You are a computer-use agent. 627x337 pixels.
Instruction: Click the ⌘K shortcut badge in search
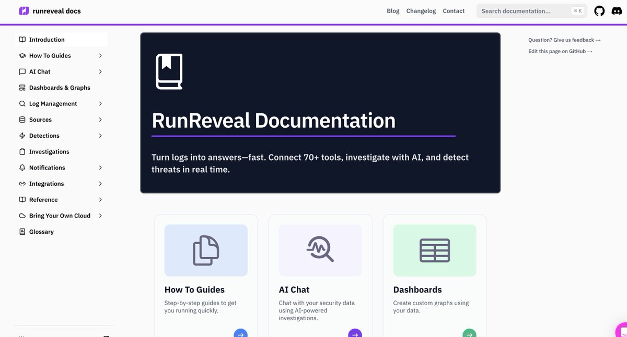point(577,11)
